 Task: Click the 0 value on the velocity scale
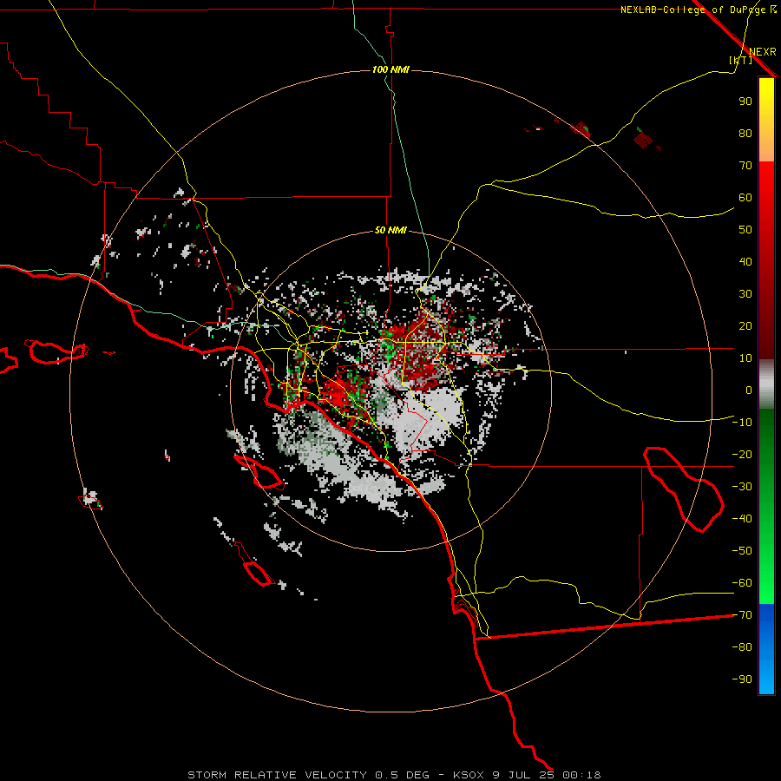749,390
